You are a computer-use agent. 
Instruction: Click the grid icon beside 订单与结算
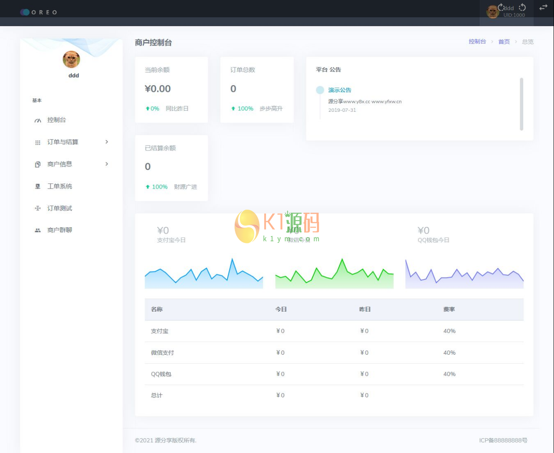[x=38, y=143]
